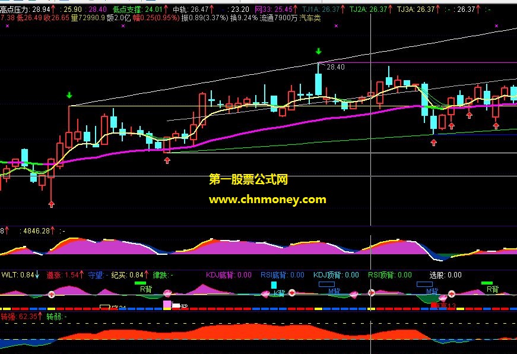Click the pink block in the WLT panel

point(167,304)
